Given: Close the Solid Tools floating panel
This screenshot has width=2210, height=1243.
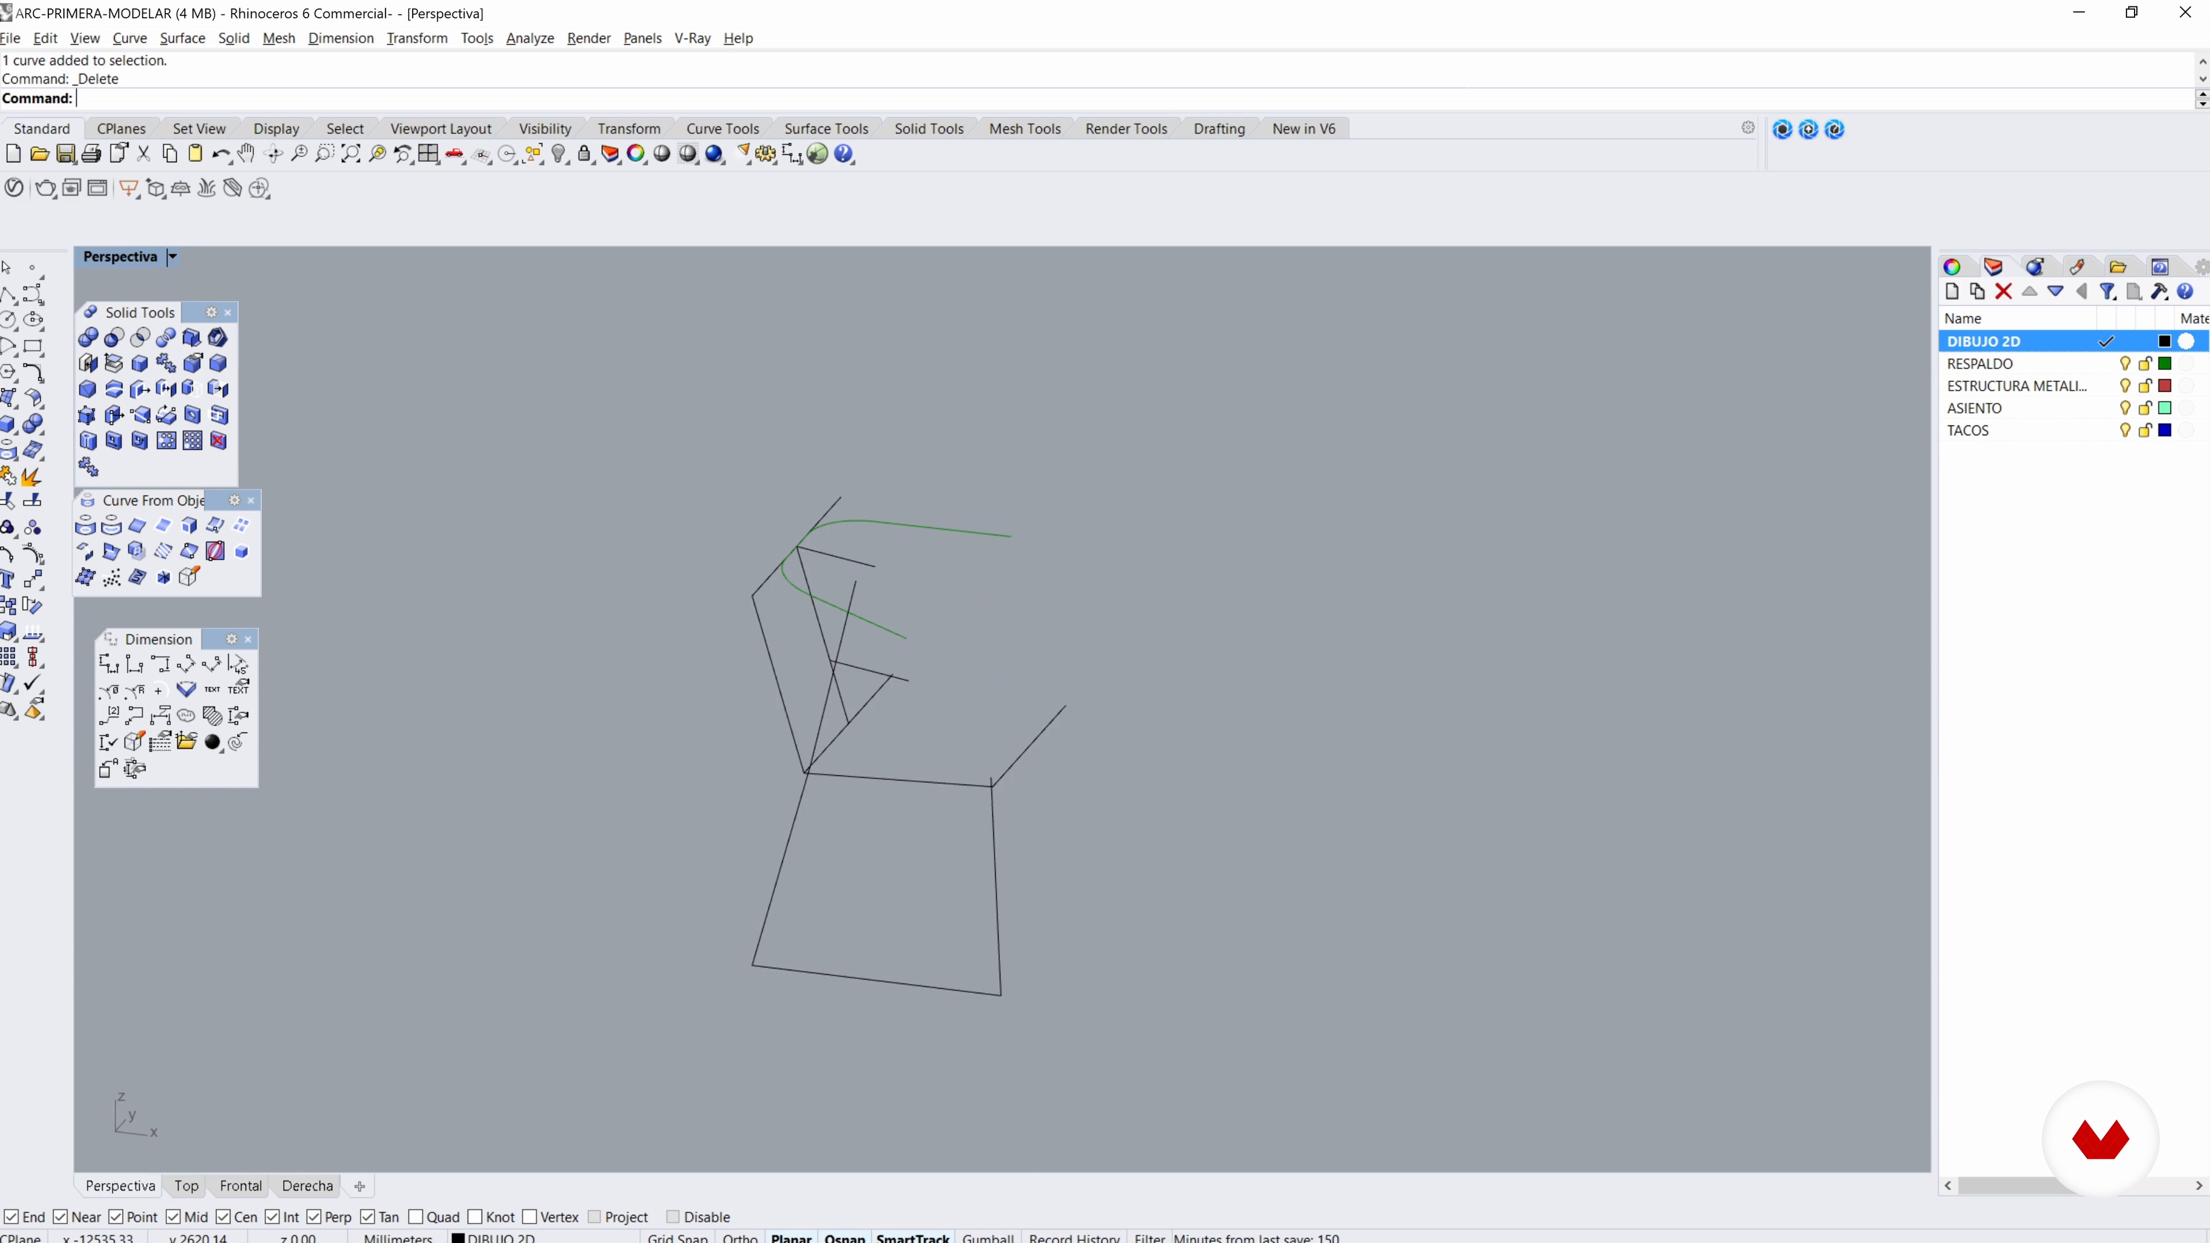Looking at the screenshot, I should pyautogui.click(x=227, y=312).
